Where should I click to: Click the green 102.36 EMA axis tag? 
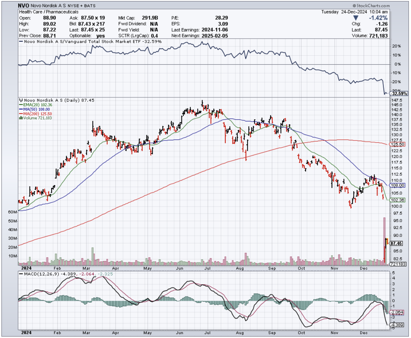[x=397, y=200]
